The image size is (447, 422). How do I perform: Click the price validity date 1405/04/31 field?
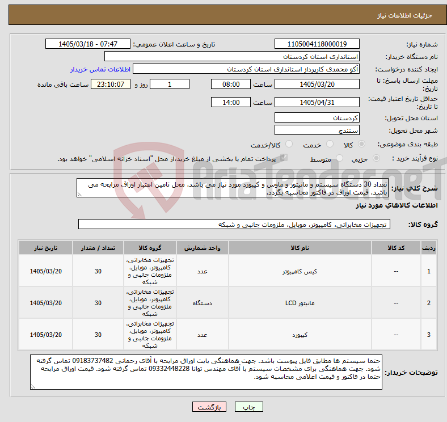[317, 102]
